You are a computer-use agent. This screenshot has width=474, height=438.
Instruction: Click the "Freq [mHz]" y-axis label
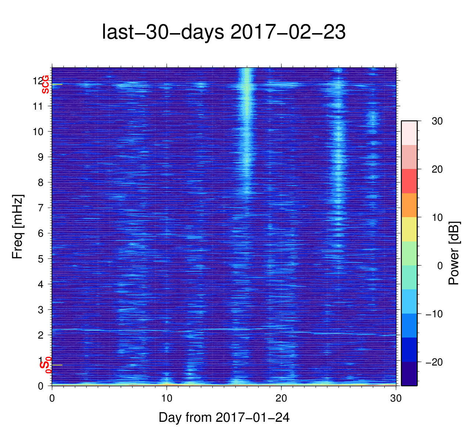click(17, 227)
